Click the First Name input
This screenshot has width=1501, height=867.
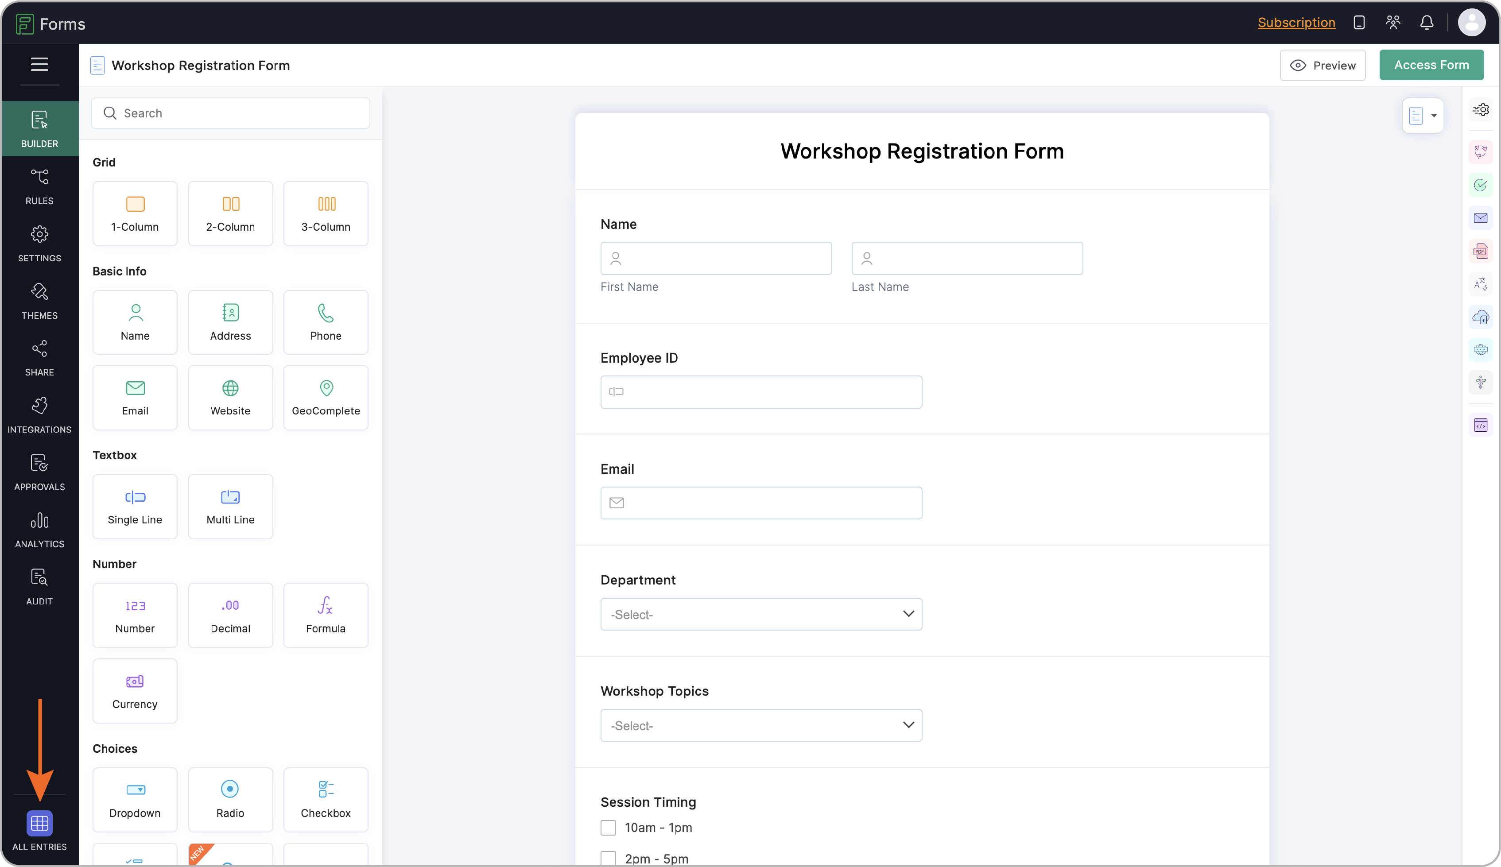[x=716, y=259]
